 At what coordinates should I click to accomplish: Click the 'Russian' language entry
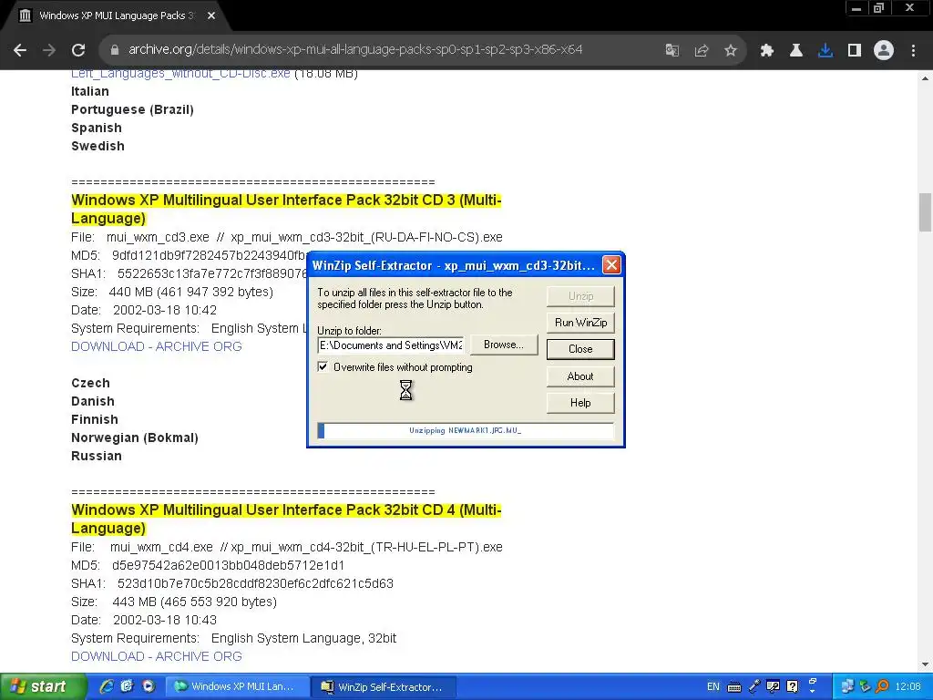pos(97,456)
